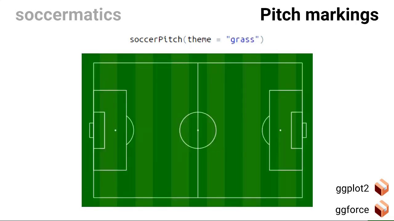Screen dimensions: 394x221
Task: Click the "soccermatics" title text
Action: pyautogui.click(x=68, y=15)
